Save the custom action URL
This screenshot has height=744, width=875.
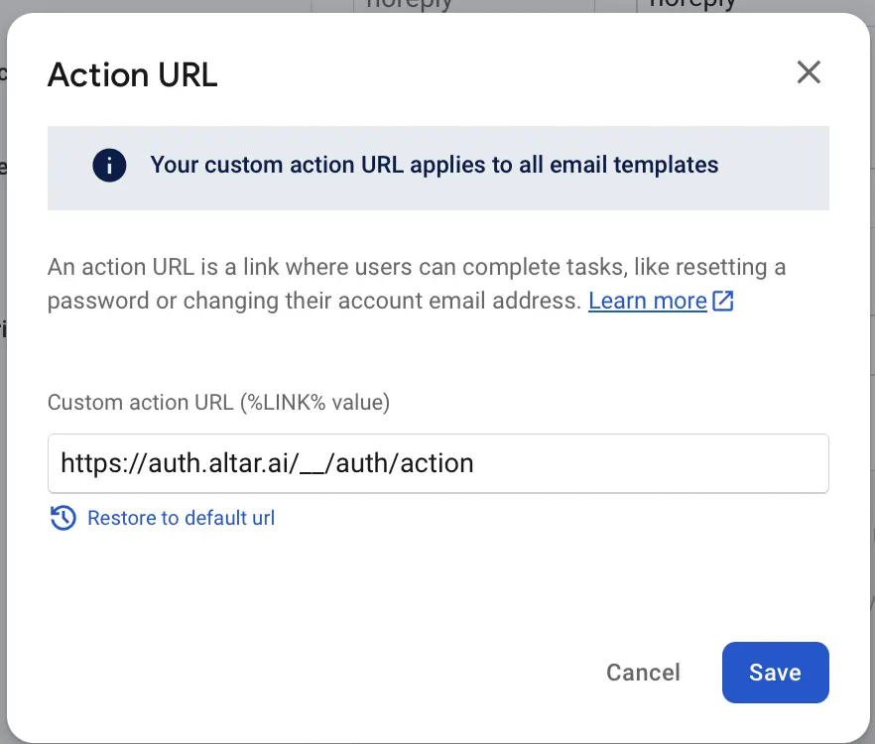click(x=775, y=673)
